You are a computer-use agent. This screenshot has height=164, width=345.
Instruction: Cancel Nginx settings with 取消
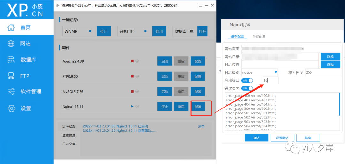pyautogui.click(x=308, y=138)
